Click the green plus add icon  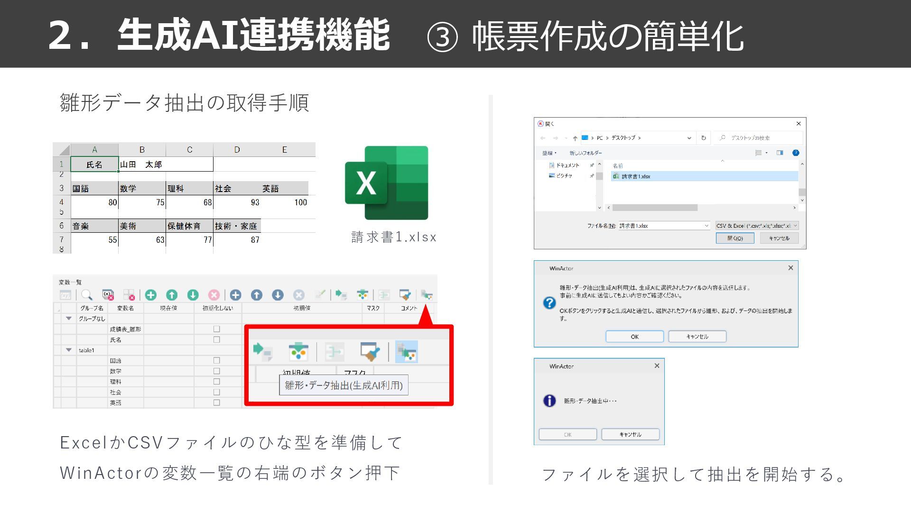point(151,295)
